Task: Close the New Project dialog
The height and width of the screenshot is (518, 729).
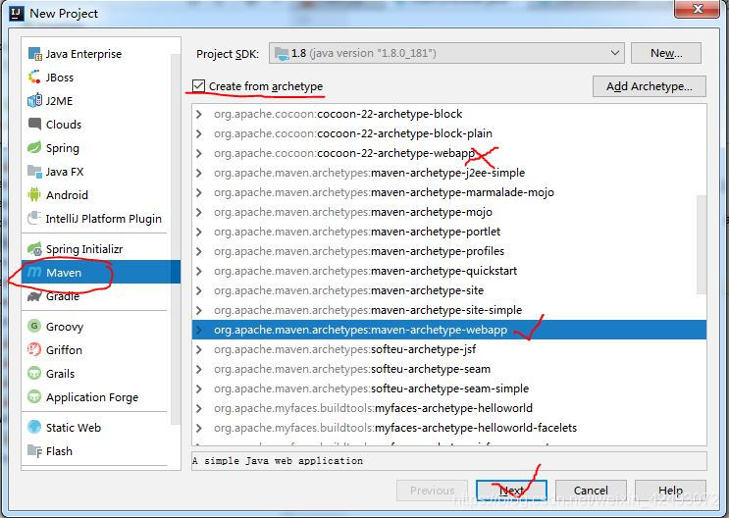Action: (x=697, y=9)
